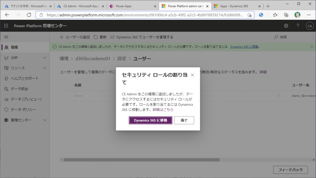Close the CE Admin Azure tab
The height and width of the screenshot is (178, 316).
pyautogui.click(x=103, y=6)
